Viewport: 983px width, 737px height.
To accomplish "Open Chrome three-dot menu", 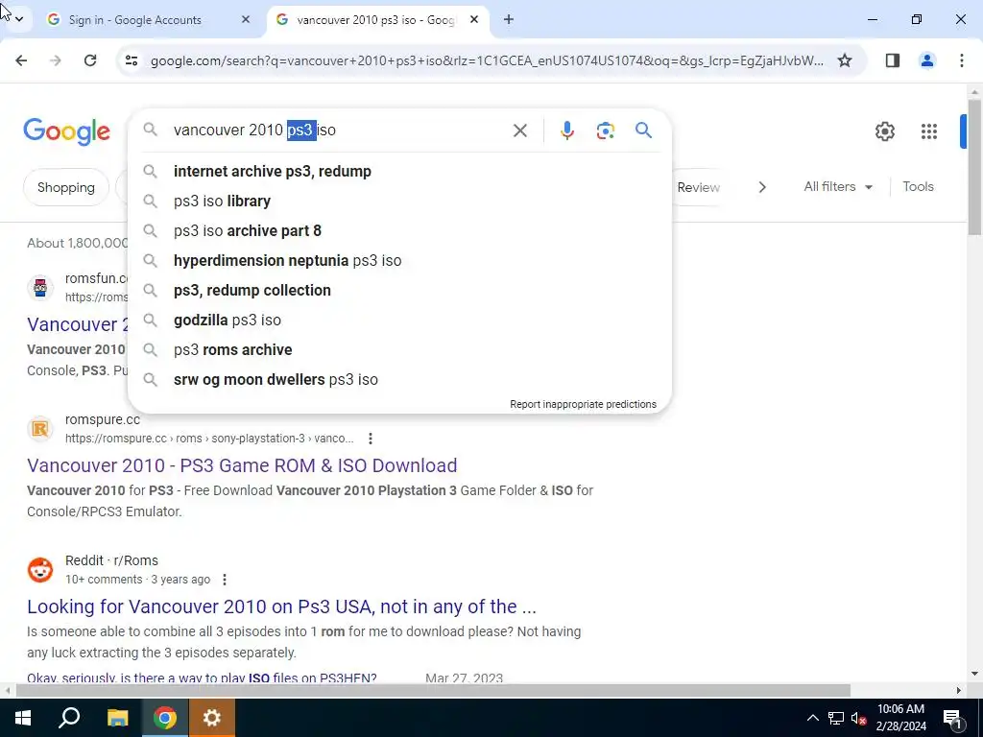I will (x=961, y=60).
